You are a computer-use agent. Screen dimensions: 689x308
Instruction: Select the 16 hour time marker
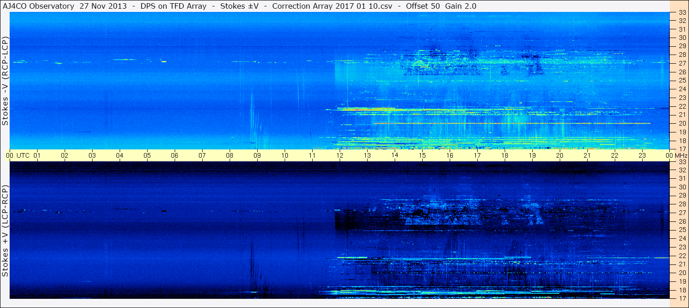pos(450,155)
